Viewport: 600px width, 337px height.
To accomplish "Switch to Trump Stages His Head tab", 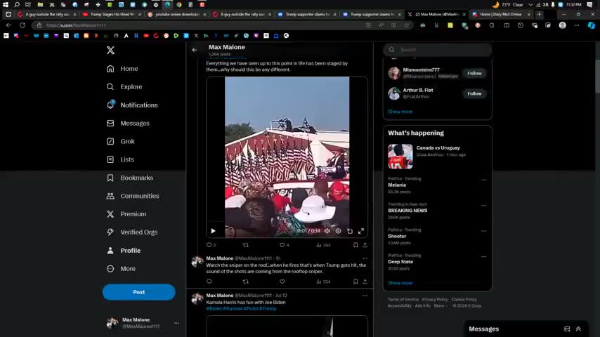I will click(x=111, y=14).
